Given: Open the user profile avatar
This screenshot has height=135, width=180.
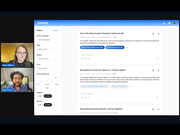Looking at the screenshot, I should pos(174,23).
